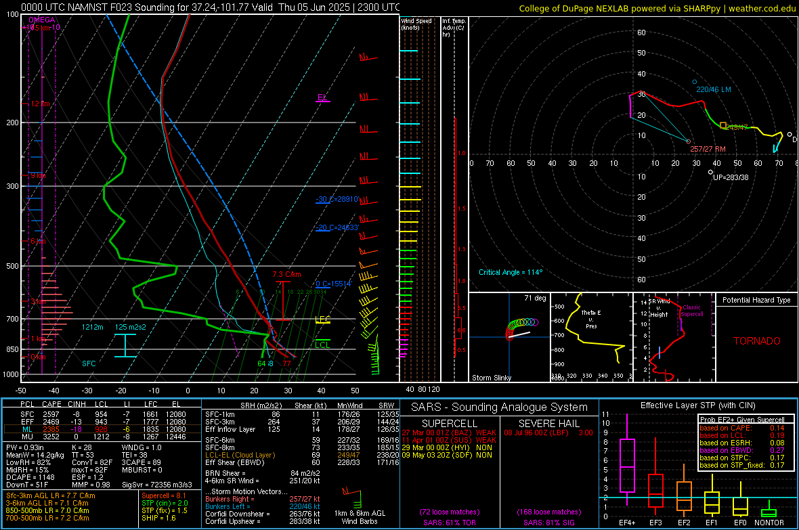The height and width of the screenshot is (530, 799).
Task: Click the Bunkers Right = 257/27 kt entry
Action: [x=263, y=499]
